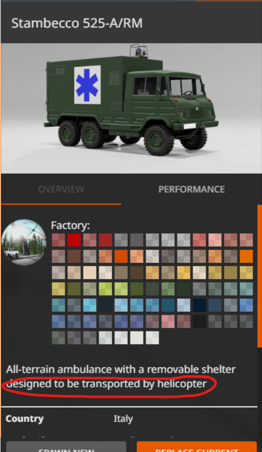This screenshot has width=262, height=452.
Task: Select the cream beige swatch in row three
Action: 90,273
